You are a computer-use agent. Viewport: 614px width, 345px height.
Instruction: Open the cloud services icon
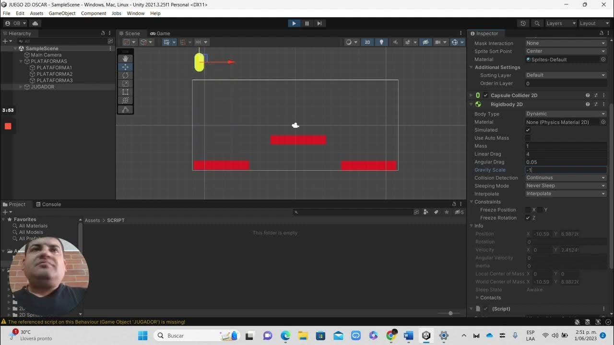point(35,23)
